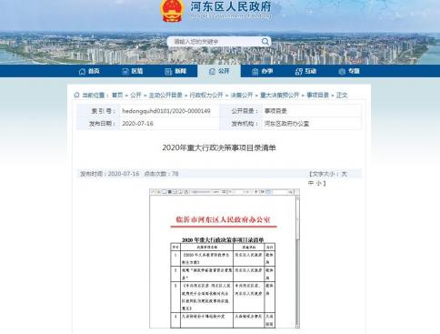Click the last page icon in viewer
440x334 pixels.
(x=263, y=192)
